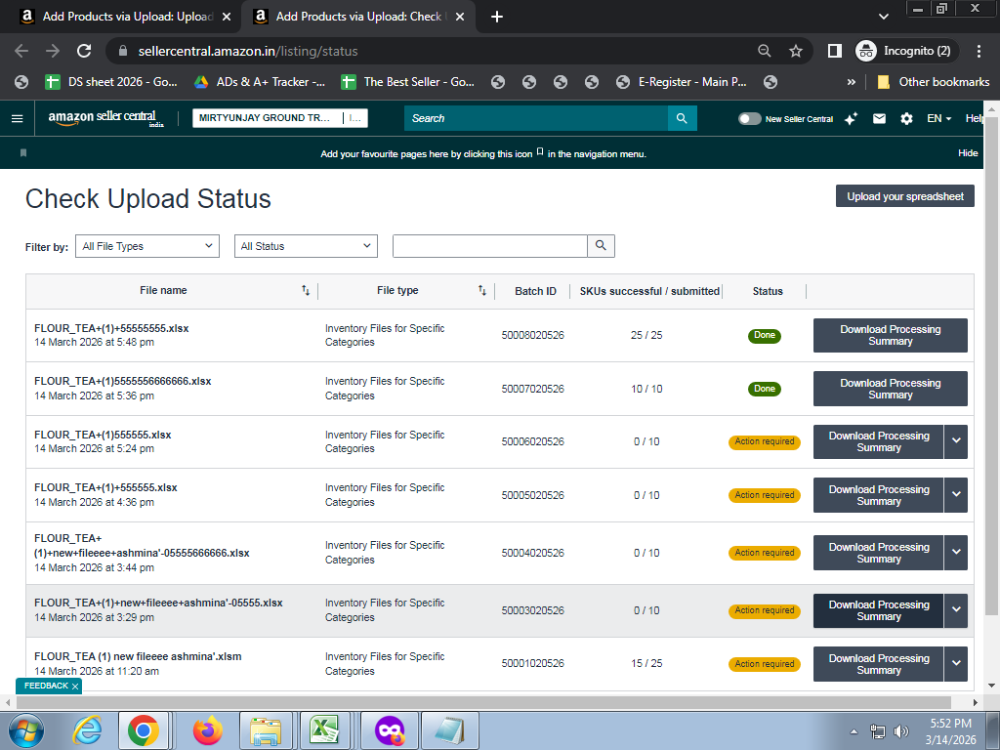Viewport: 1000px width, 750px height.
Task: Open ADs & A+ Tracker bookmark
Action: click(x=260, y=82)
